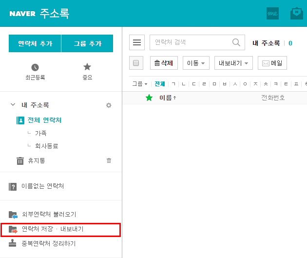Viewport: 307px width, 258px height.
Task: Select the 회사동료 group
Action: coord(47,146)
